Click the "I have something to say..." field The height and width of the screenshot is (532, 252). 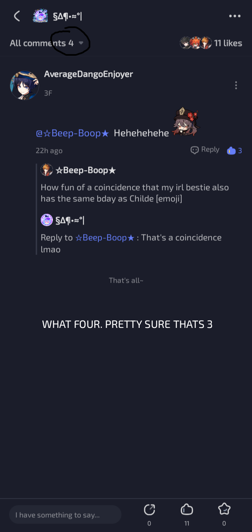tap(65, 515)
